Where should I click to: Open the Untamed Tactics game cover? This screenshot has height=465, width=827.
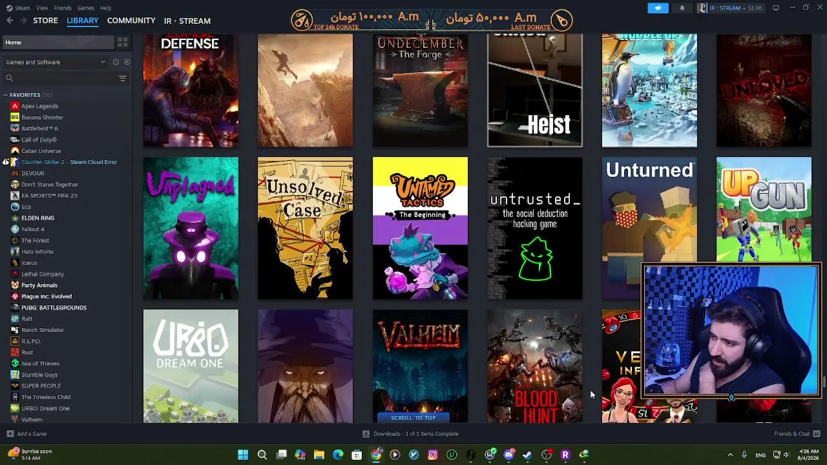click(420, 228)
